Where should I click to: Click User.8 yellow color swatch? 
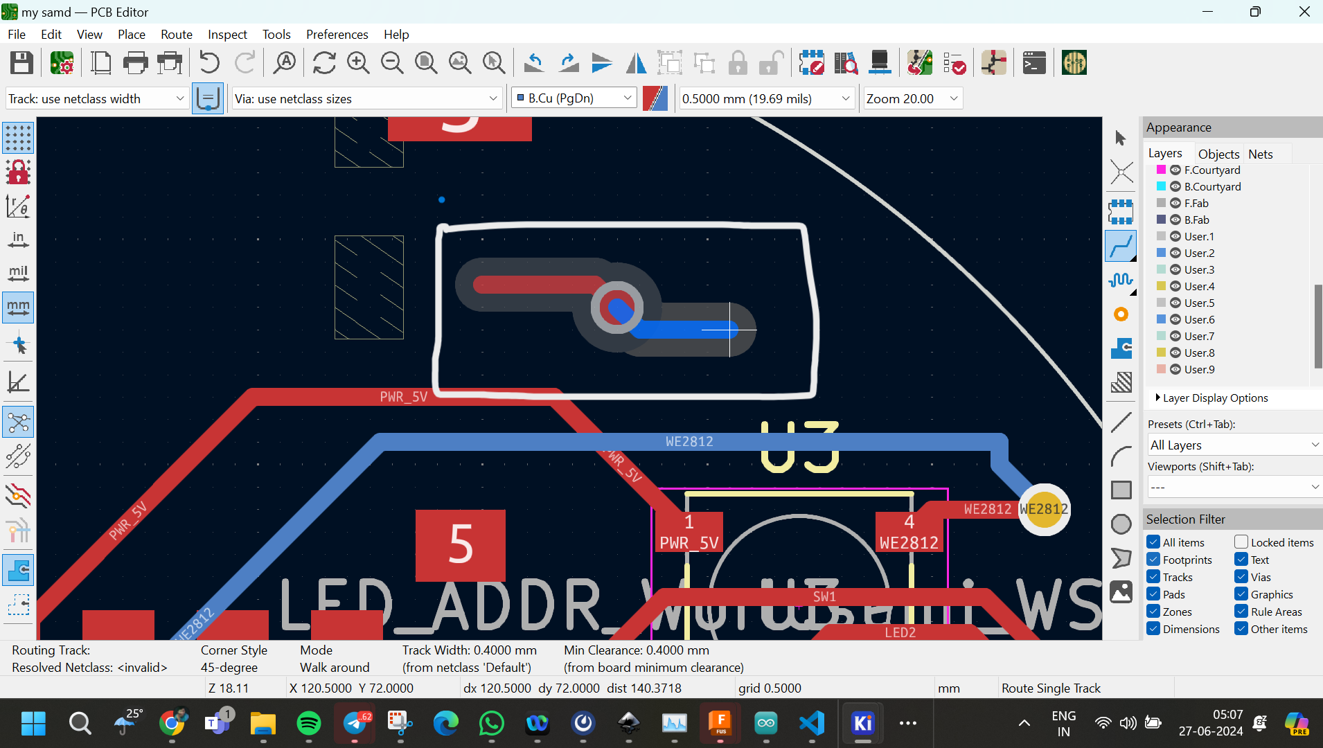coord(1161,353)
